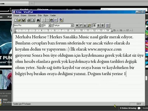Click the WordPad title bar 'Belge - WordPad'
The image size is (148, 111).
[x=24, y=12]
